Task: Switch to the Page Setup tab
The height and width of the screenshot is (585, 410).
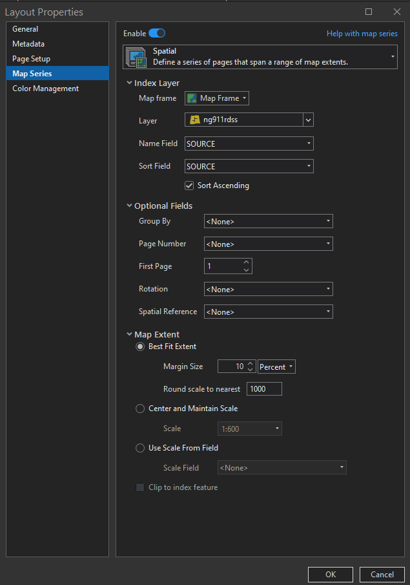Action: [31, 59]
